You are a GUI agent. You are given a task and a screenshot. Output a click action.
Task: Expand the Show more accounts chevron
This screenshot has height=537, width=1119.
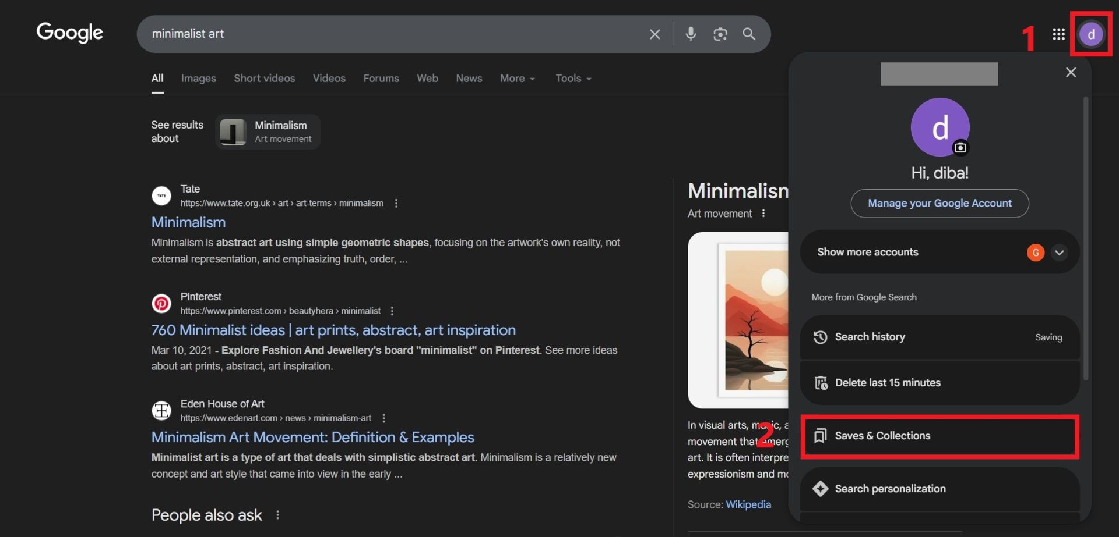1059,253
